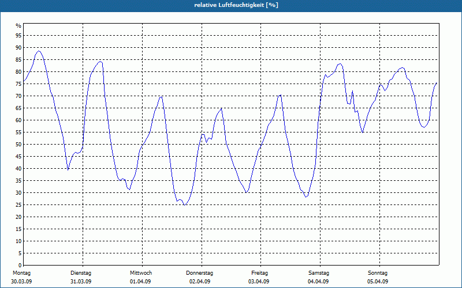Click the date '02.04.09'
462x288 pixels.
pos(200,282)
